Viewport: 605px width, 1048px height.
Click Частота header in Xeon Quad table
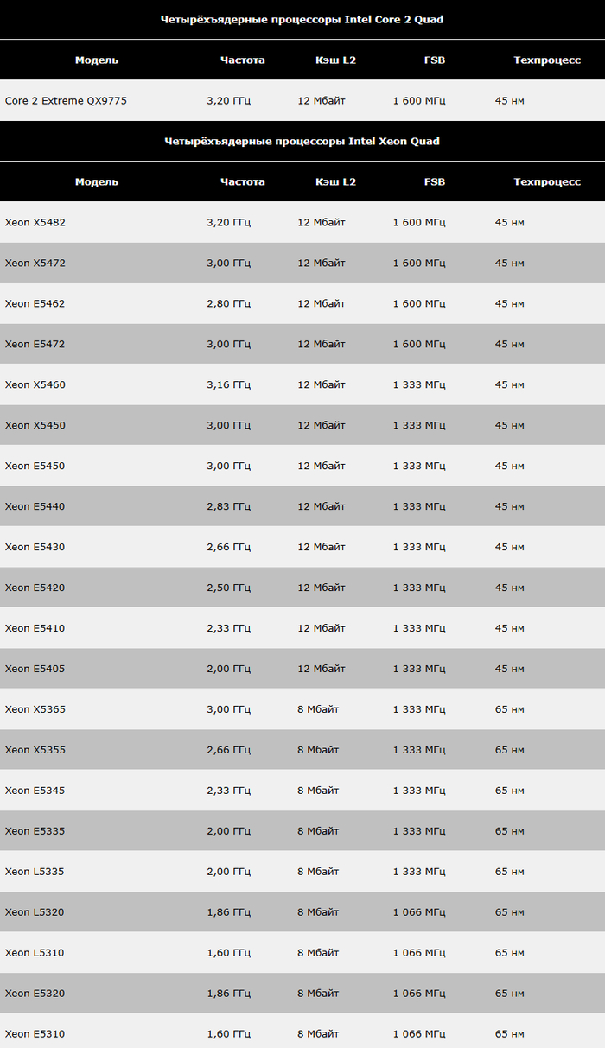(243, 182)
